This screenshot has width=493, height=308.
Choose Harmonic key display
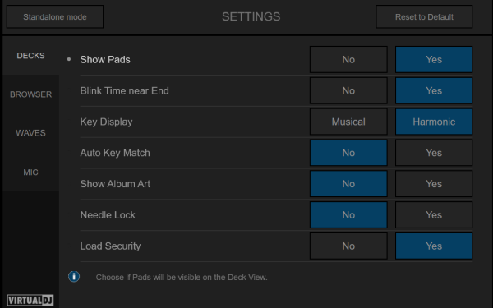(434, 122)
